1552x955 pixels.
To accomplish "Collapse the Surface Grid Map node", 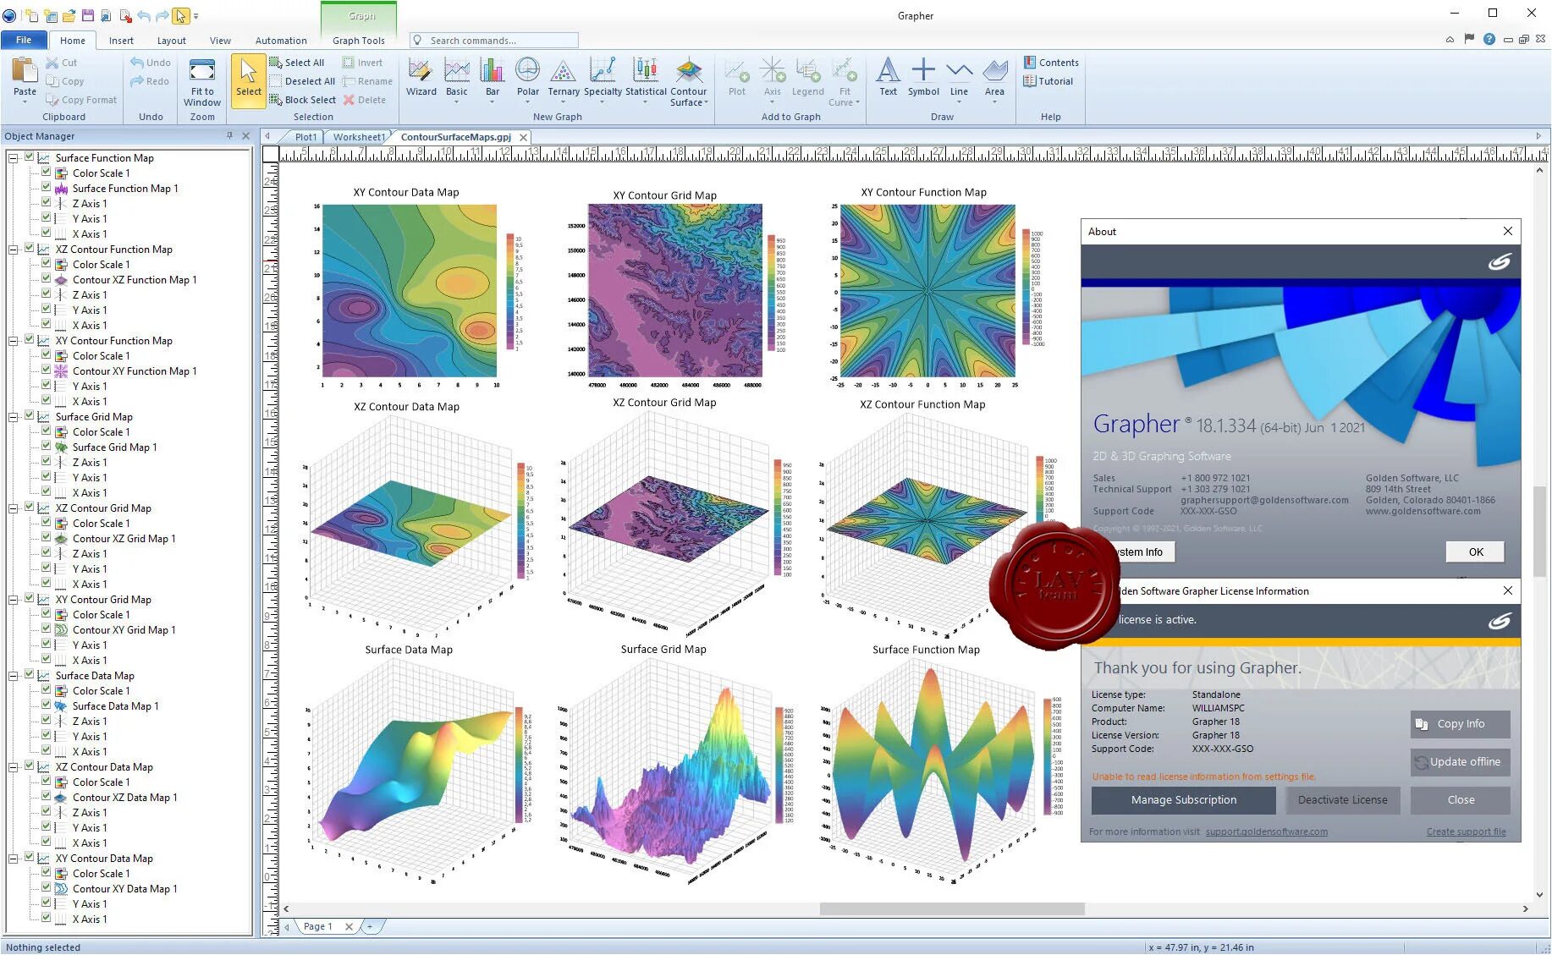I will point(14,417).
